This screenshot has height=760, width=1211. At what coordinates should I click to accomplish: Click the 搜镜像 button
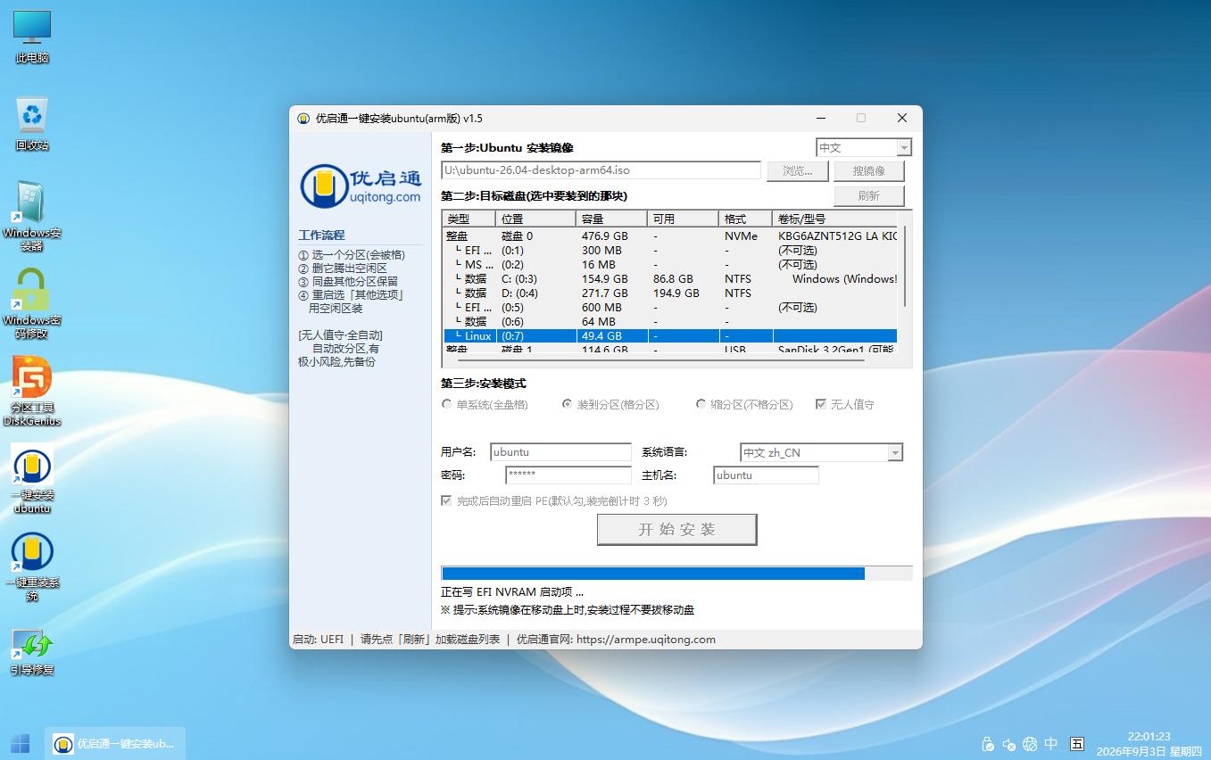point(868,170)
